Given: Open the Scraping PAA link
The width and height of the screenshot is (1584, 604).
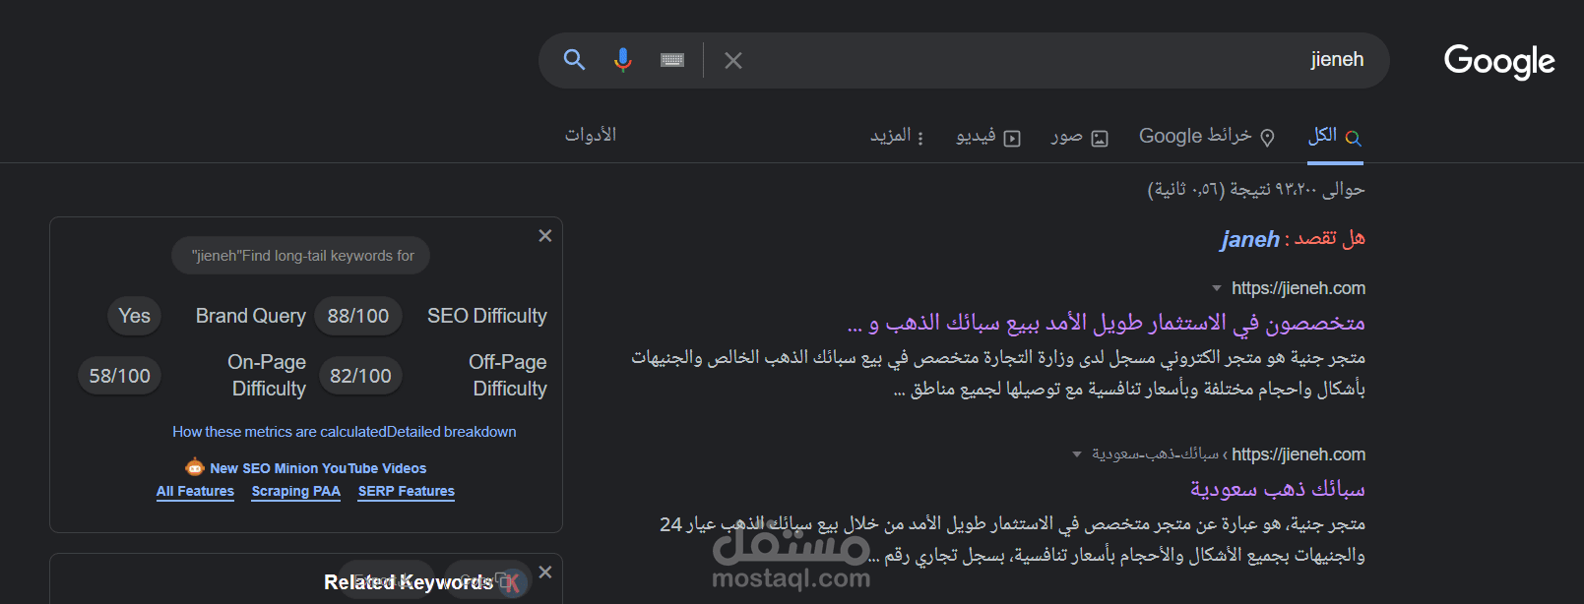Looking at the screenshot, I should [x=296, y=491].
